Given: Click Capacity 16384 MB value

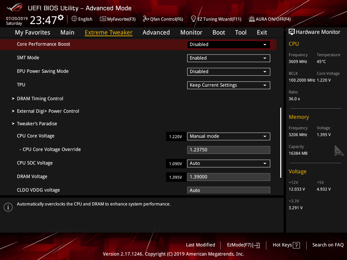Looking at the screenshot, I should tap(298, 153).
